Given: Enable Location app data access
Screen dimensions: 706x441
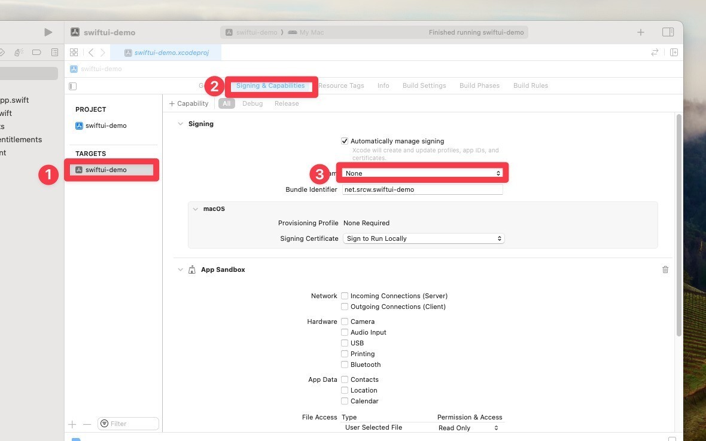Looking at the screenshot, I should [x=345, y=390].
